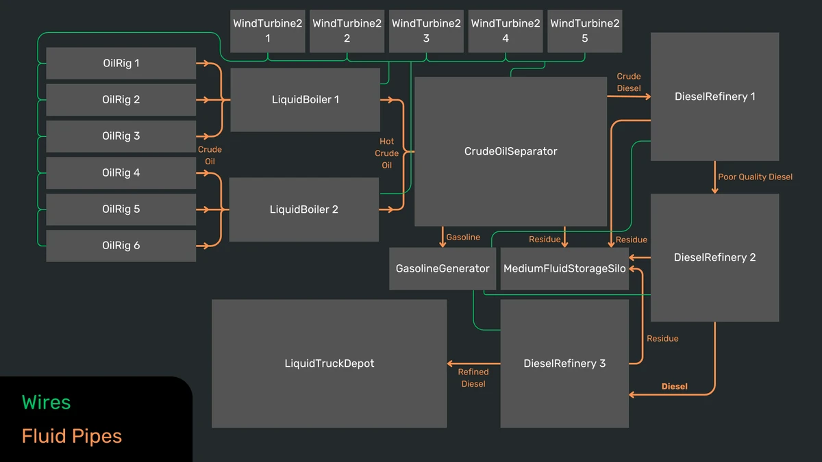822x462 pixels.
Task: Toggle visibility of LiquidBoiler 2
Action: (303, 209)
